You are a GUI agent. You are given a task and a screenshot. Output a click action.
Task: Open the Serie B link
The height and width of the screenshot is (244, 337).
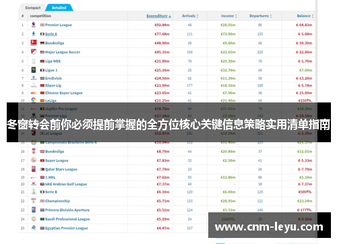(x=51, y=192)
